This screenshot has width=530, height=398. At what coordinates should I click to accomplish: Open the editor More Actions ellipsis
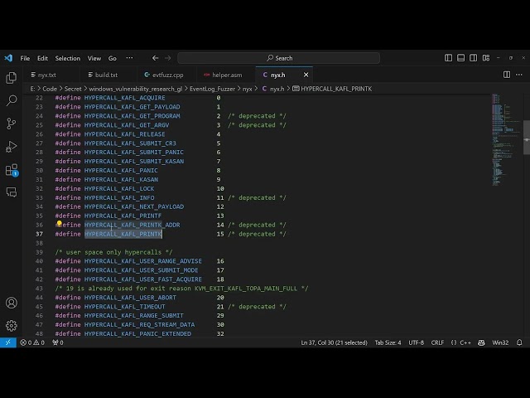tap(519, 75)
